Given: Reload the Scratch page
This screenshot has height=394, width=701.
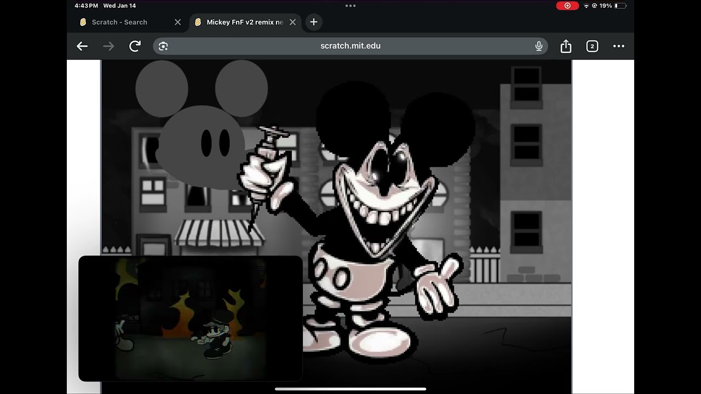Looking at the screenshot, I should tap(135, 47).
